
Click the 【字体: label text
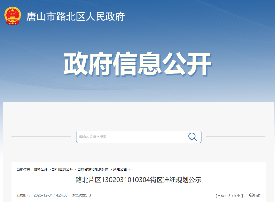(221, 196)
